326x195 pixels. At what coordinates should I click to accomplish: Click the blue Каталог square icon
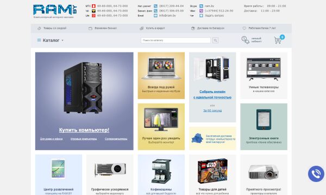[39, 40]
